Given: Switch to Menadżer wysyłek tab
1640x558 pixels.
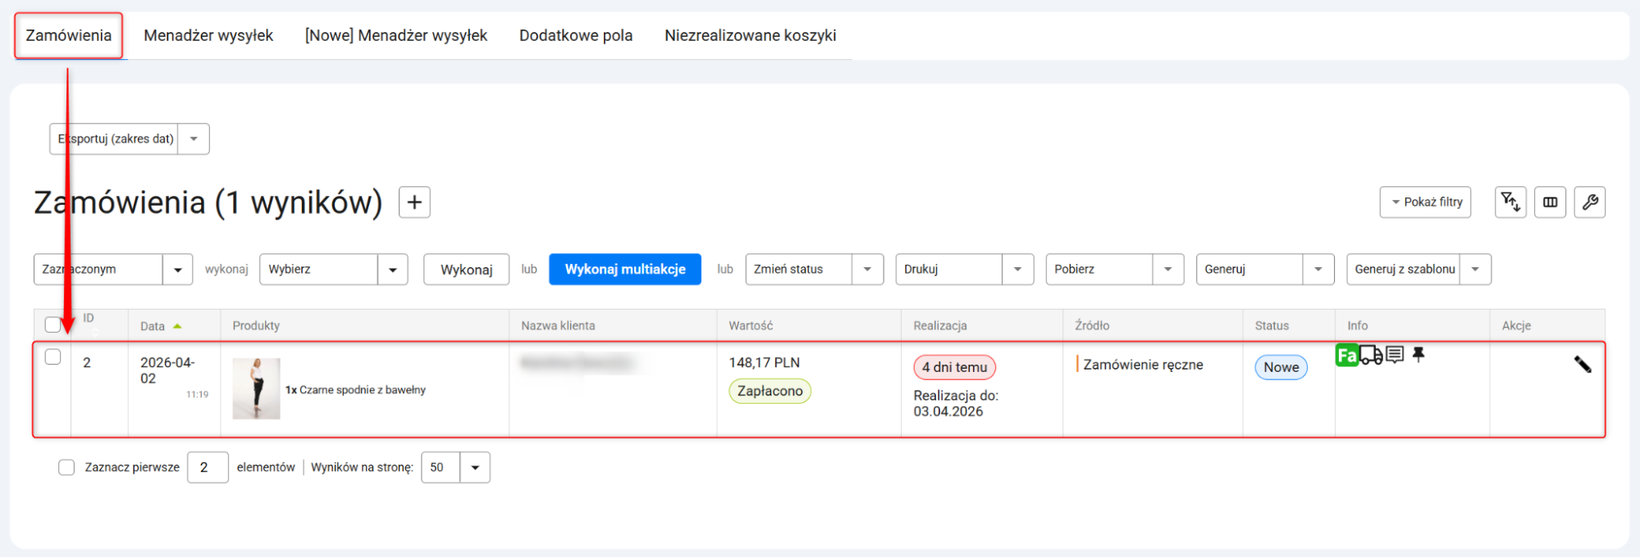Looking at the screenshot, I should [208, 36].
